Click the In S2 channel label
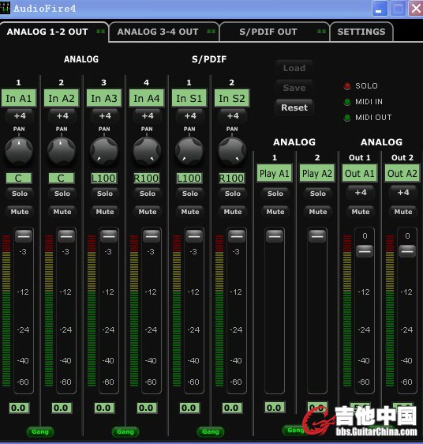 point(232,98)
